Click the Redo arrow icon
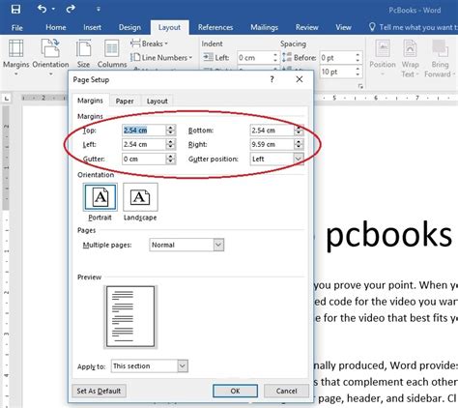The width and height of the screenshot is (458, 408). tap(71, 9)
